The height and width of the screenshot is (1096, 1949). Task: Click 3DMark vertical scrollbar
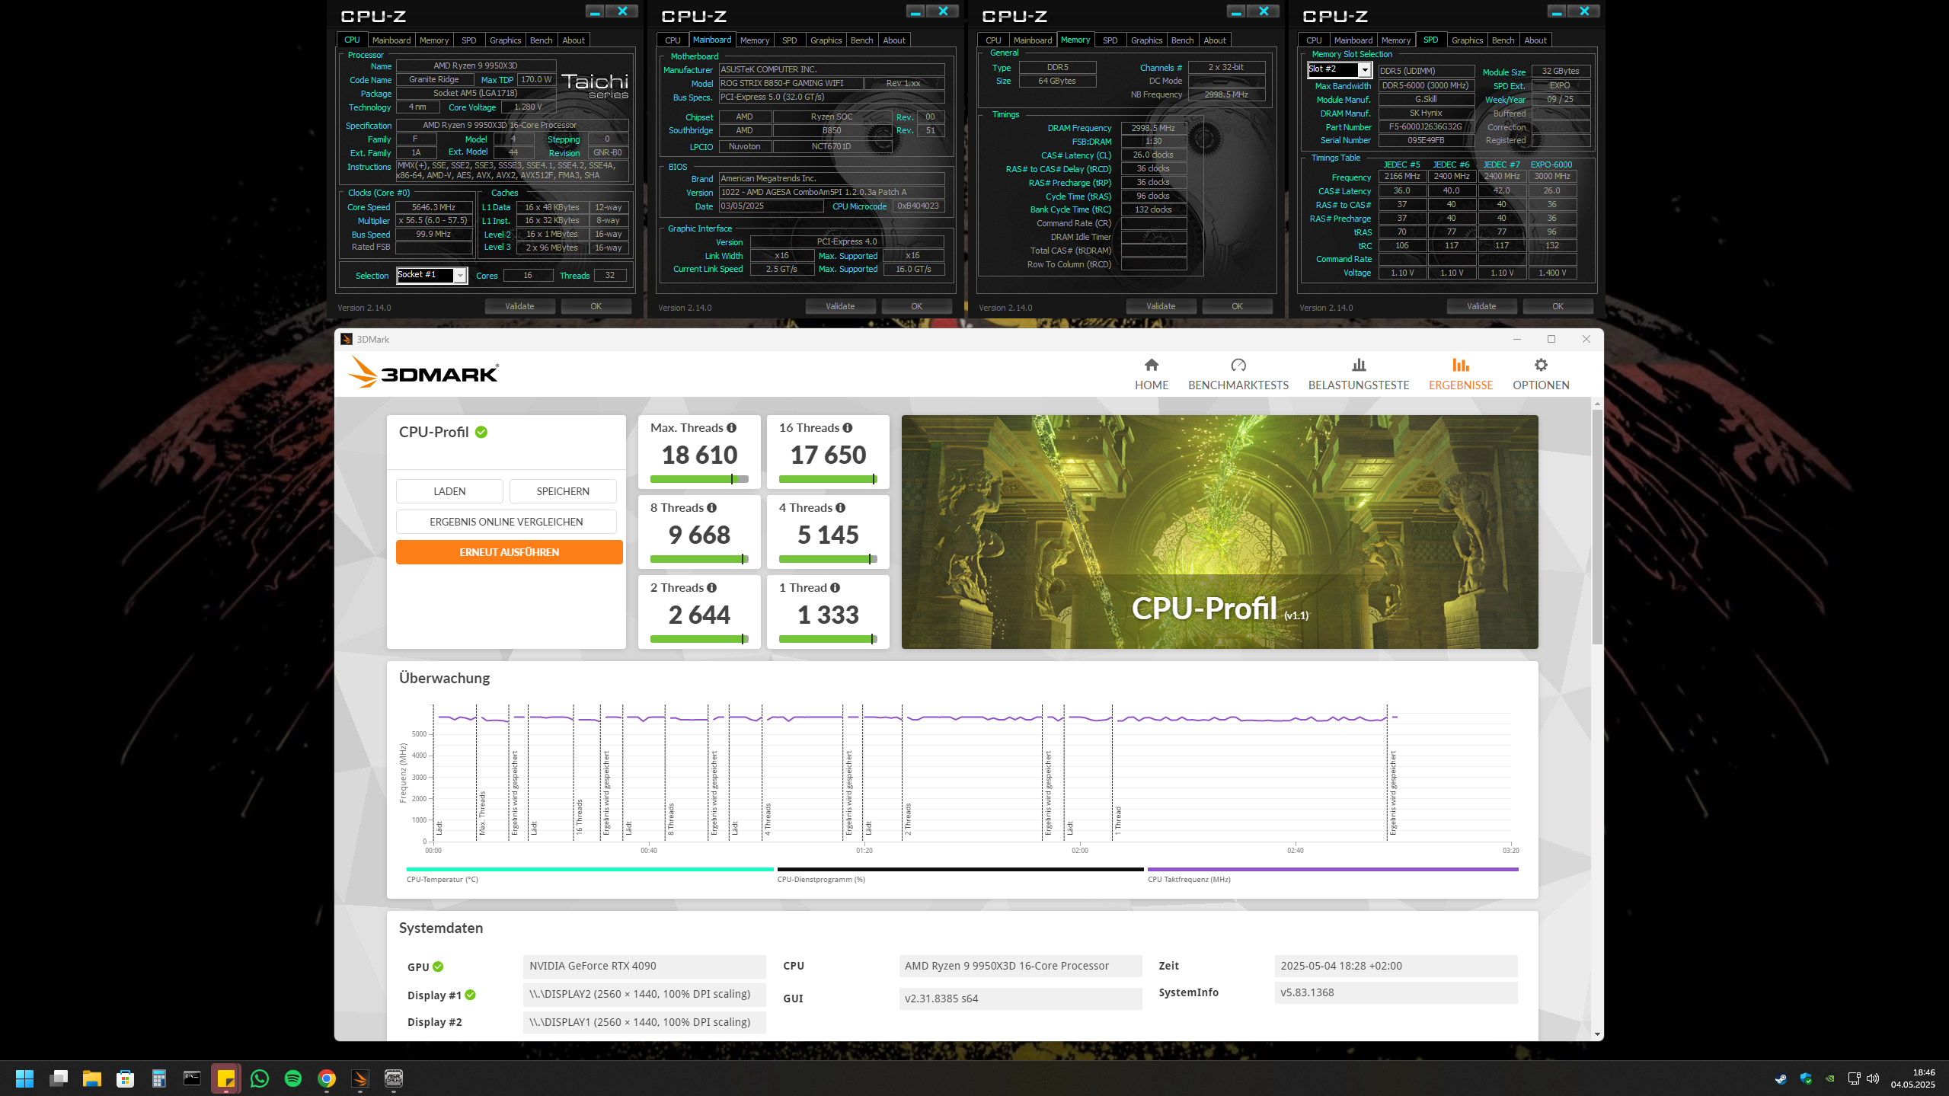pos(1597,526)
